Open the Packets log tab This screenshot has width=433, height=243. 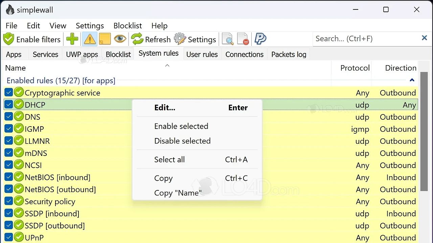click(x=289, y=54)
